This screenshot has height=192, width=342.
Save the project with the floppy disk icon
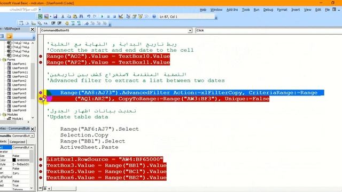(55, 17)
